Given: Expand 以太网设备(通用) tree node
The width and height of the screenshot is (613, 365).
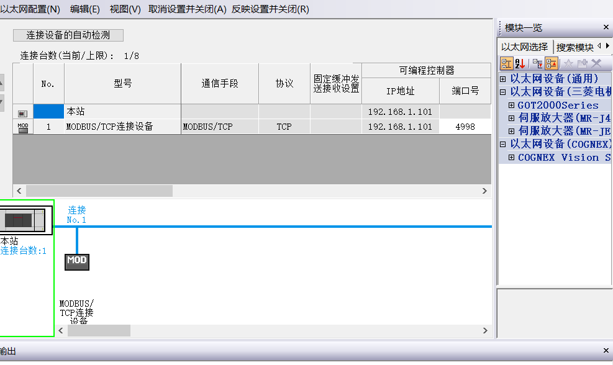Looking at the screenshot, I should point(503,79).
